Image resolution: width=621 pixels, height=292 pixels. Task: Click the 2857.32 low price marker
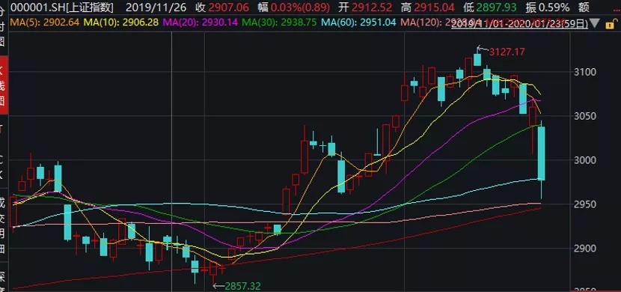[x=243, y=286]
